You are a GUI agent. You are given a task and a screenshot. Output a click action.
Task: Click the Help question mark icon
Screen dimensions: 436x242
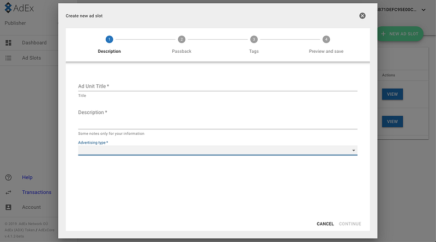(8, 177)
